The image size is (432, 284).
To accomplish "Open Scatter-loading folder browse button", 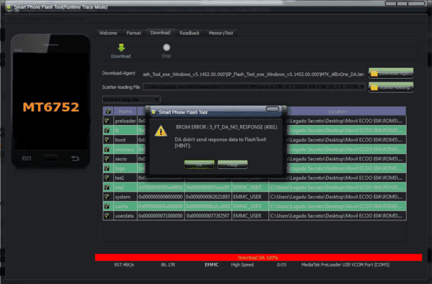I will [391, 87].
